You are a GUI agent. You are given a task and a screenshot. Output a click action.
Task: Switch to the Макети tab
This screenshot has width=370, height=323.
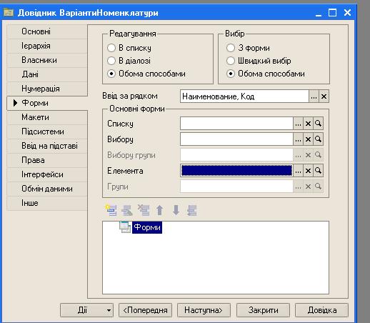(x=47, y=117)
